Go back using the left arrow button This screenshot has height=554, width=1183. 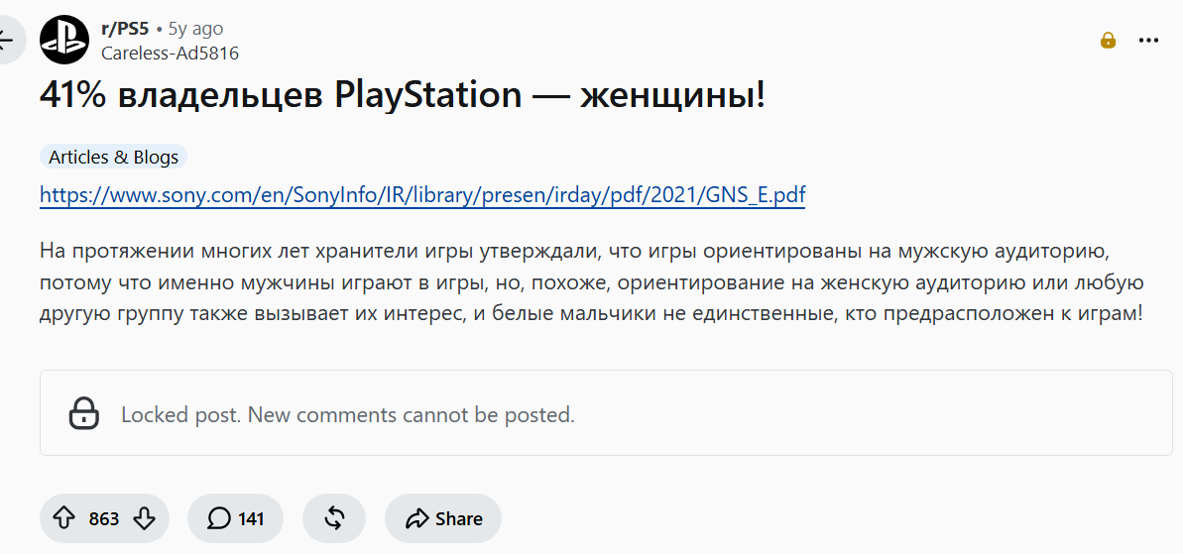tap(9, 40)
